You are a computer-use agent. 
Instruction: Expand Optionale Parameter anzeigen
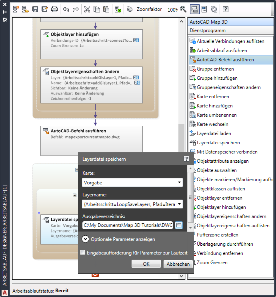[85, 239]
